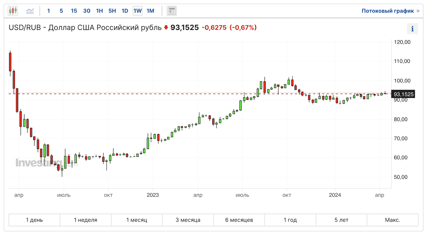This screenshot has width=428, height=235.
Task: Select the 1 день range tab
Action: 34,220
